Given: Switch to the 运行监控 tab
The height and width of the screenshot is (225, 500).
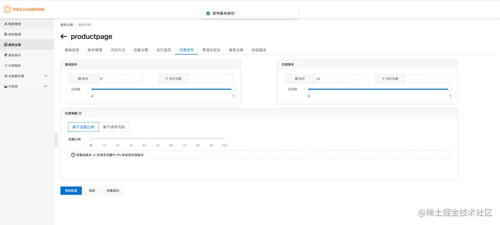Looking at the screenshot, I should pyautogui.click(x=163, y=50).
